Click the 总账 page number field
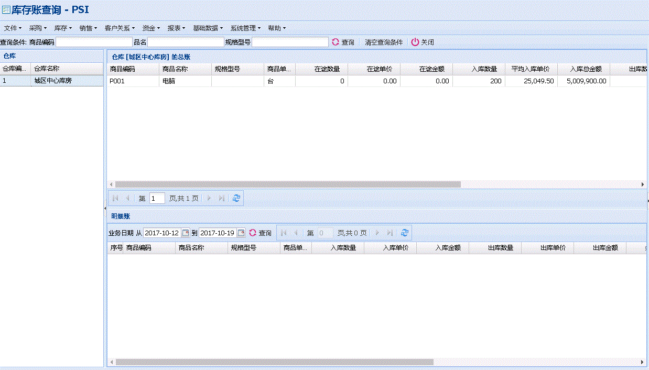 tap(157, 198)
